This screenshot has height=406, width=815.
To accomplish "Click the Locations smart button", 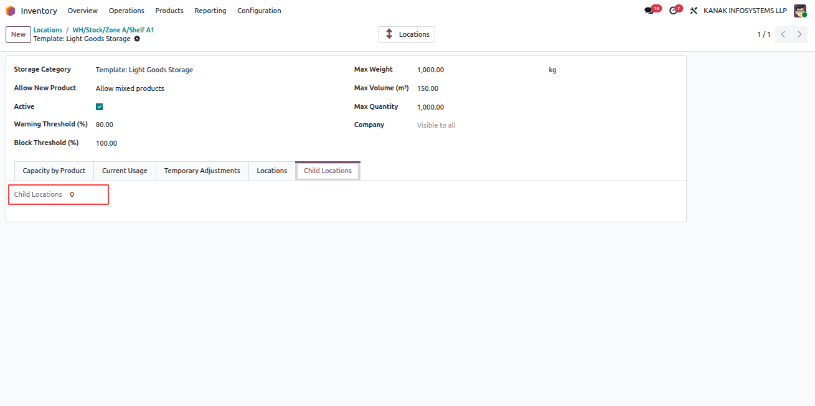I will tap(407, 34).
